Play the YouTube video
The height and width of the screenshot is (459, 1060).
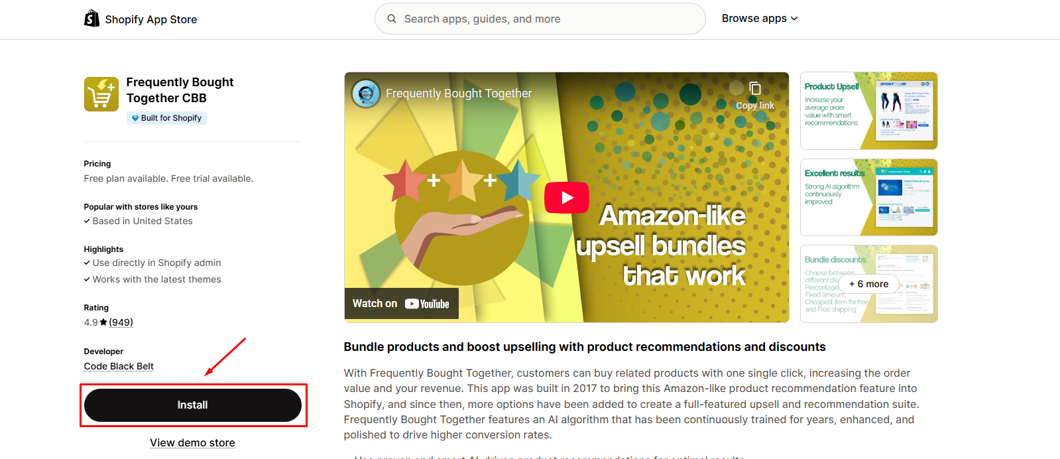[567, 198]
